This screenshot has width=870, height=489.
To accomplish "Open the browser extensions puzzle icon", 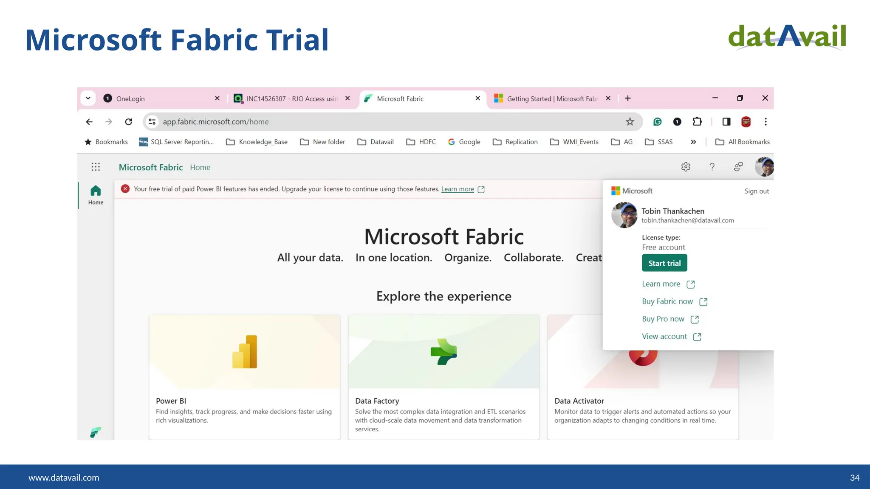I will (697, 122).
